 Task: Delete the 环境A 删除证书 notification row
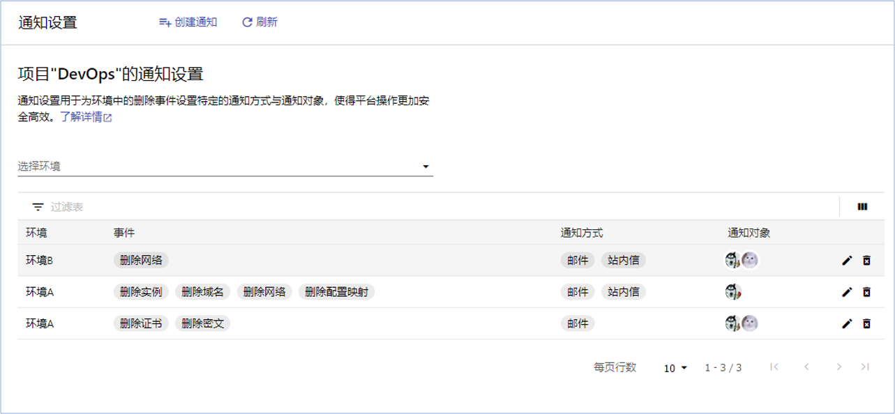[866, 323]
